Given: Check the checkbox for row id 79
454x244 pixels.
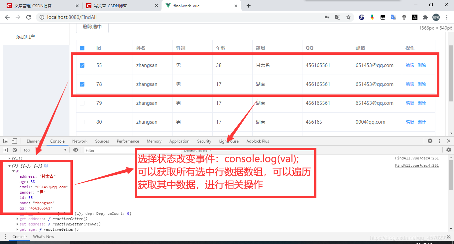Looking at the screenshot, I should coord(82,103).
